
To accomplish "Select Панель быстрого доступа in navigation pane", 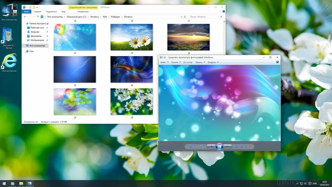I will point(37,23).
